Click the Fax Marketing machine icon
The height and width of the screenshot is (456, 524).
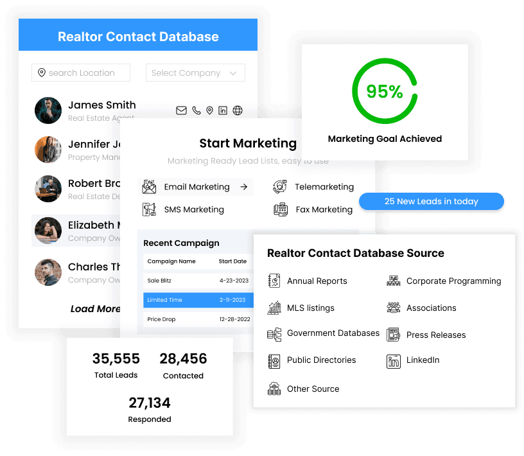281,209
